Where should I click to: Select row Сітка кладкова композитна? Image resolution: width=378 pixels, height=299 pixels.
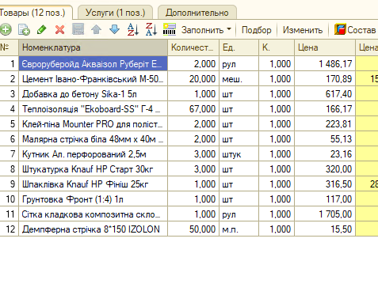coord(93,214)
